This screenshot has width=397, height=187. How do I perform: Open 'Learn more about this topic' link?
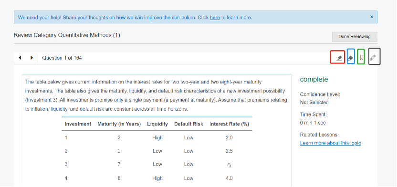[x=330, y=143]
